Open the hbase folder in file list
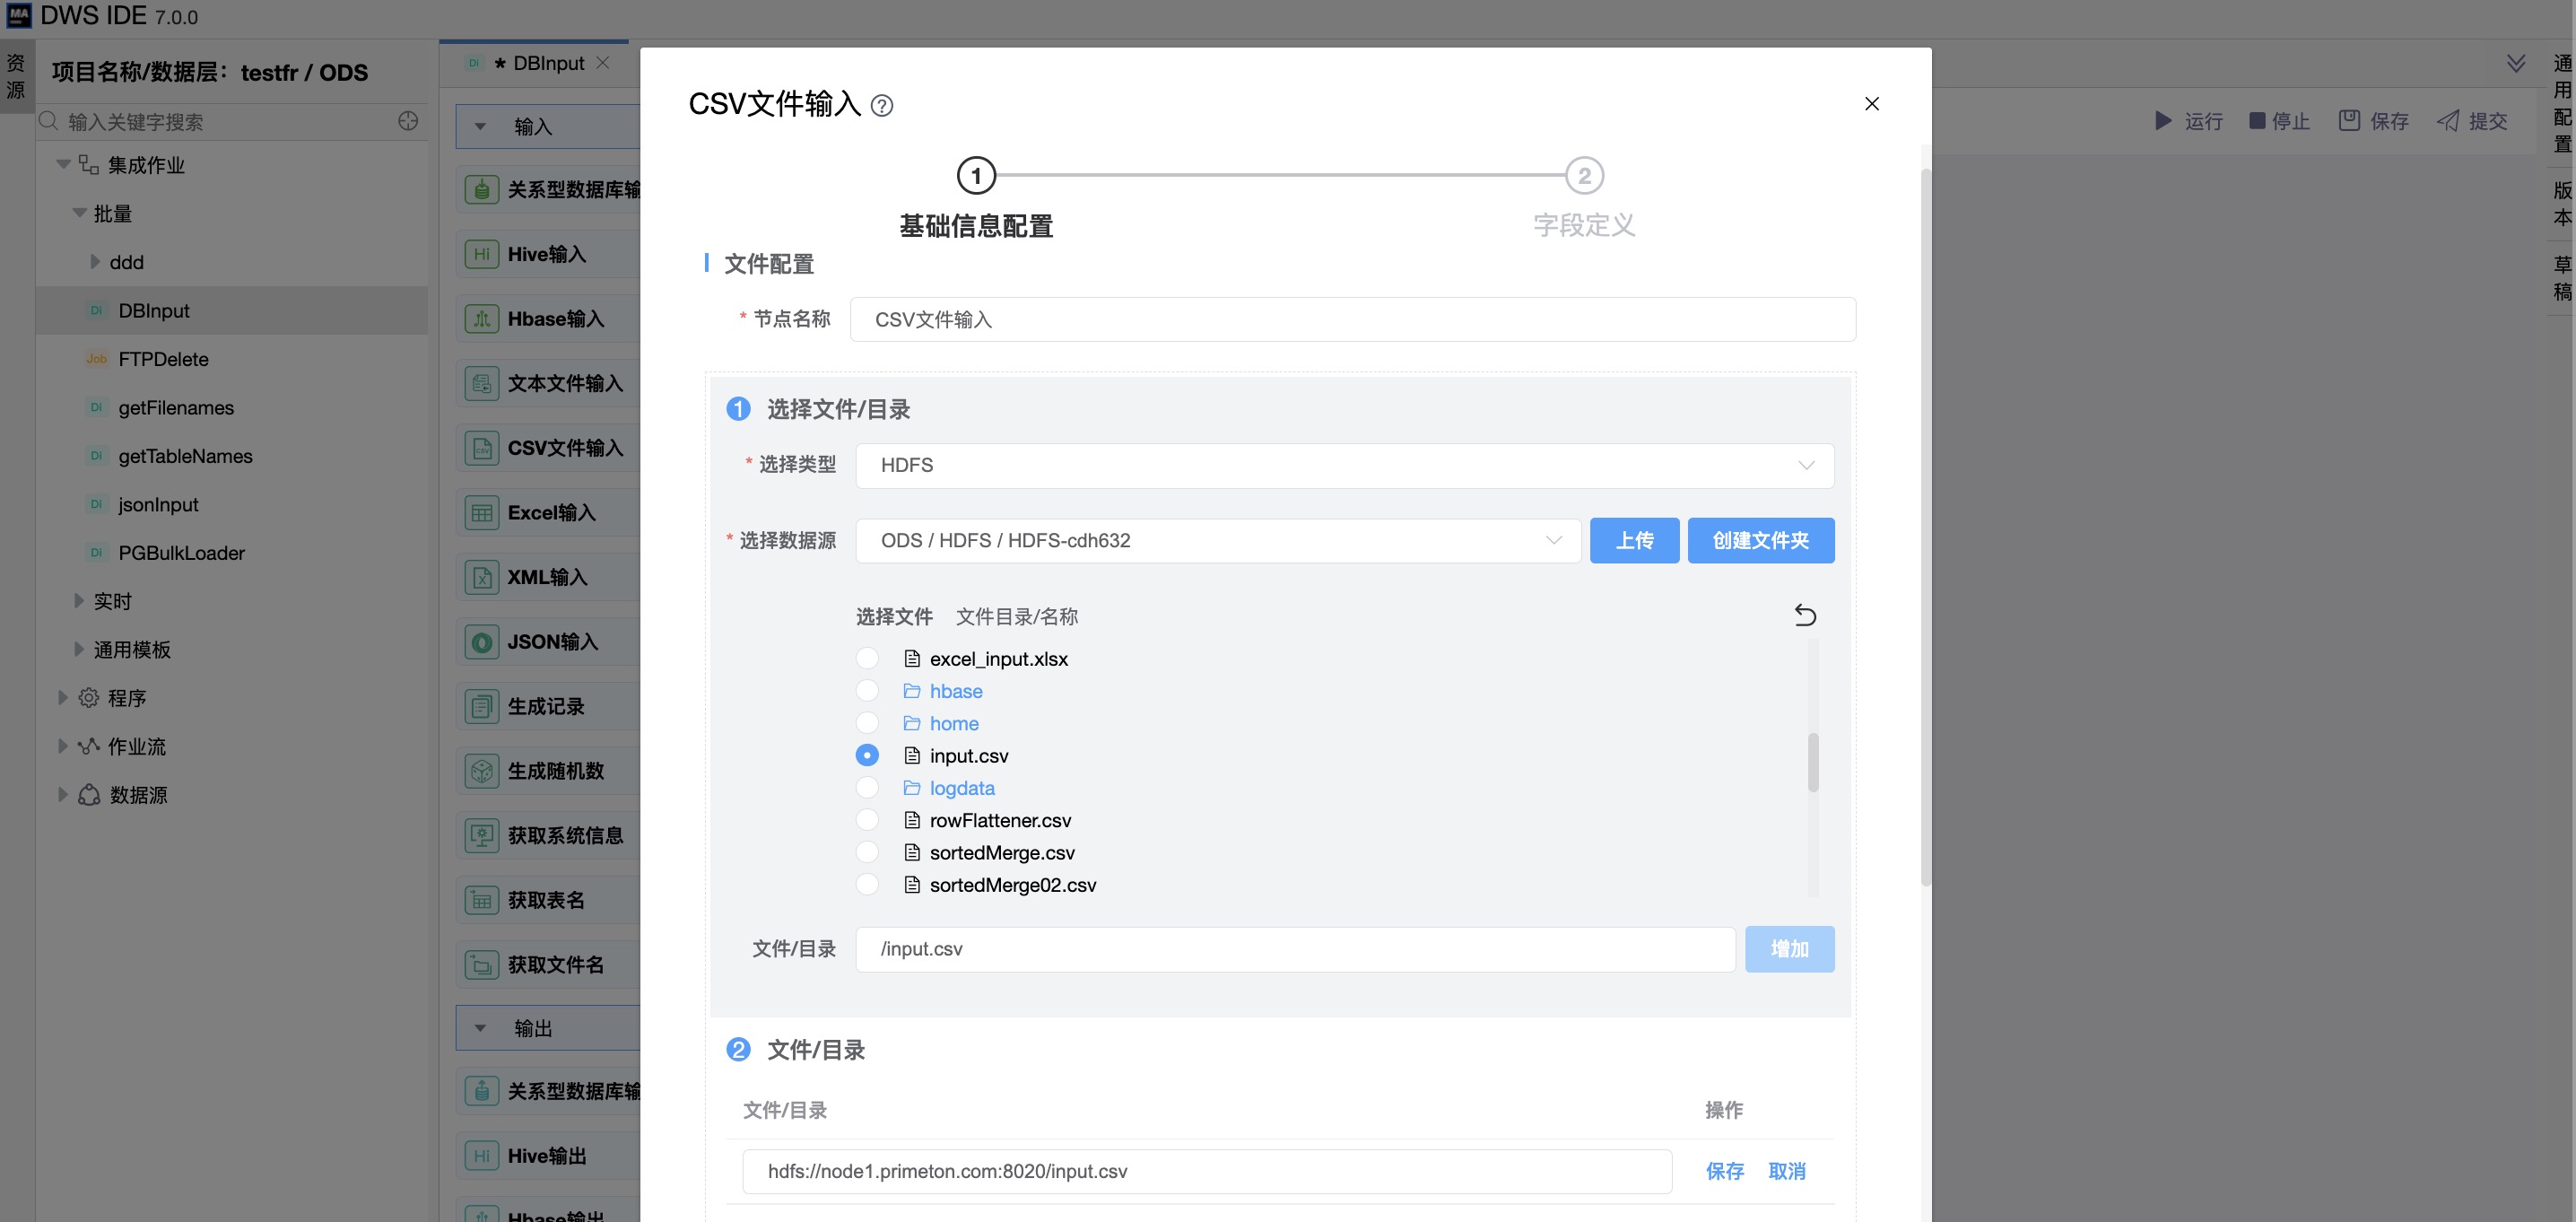The height and width of the screenshot is (1222, 2576). [955, 691]
